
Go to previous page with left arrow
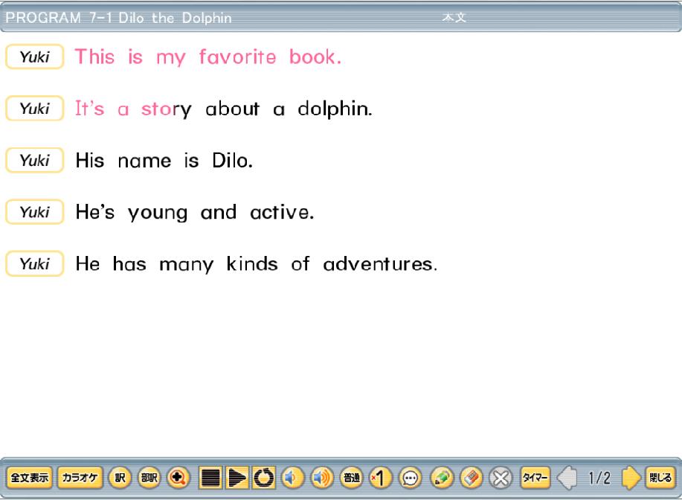coord(567,478)
